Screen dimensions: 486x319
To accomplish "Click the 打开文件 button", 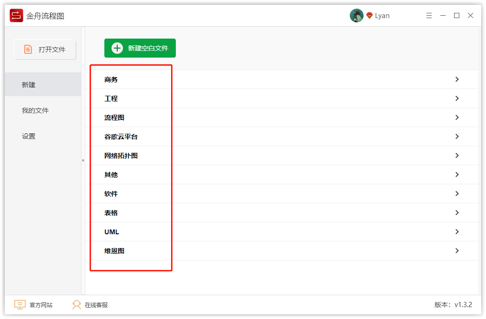I will tap(45, 49).
